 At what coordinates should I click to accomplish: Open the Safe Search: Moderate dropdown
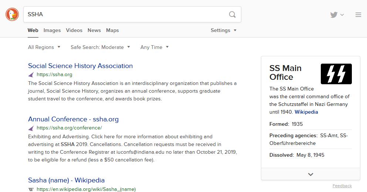[100, 47]
